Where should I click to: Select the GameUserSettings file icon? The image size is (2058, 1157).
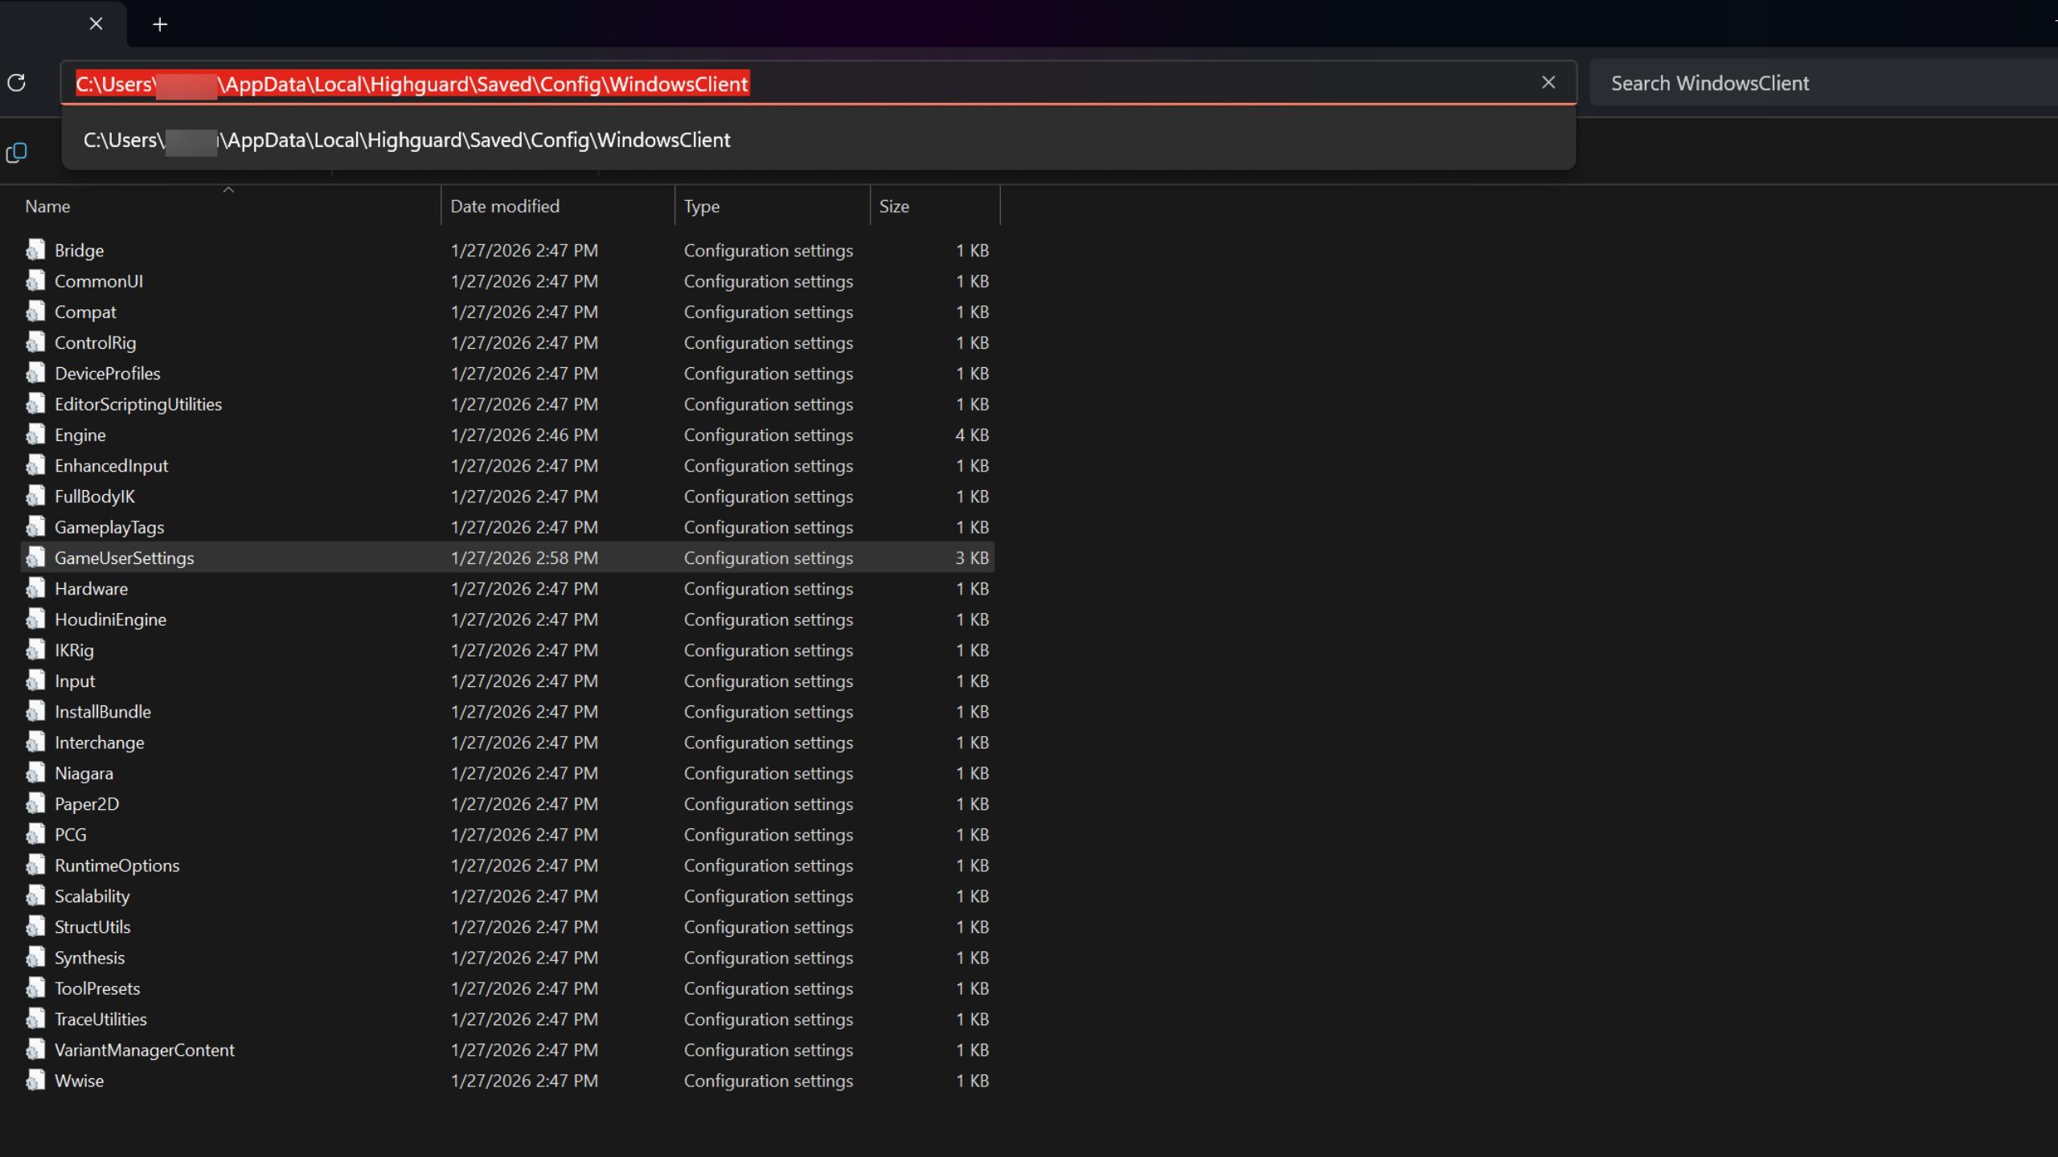[35, 558]
